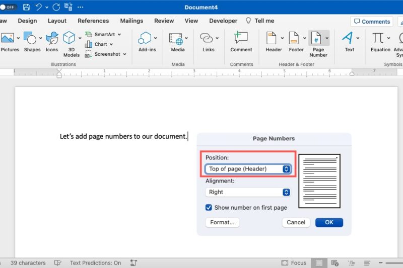Screen dimensions: 403x268
Task: Expand the Media dropdown arrow
Action: pyautogui.click(x=186, y=38)
